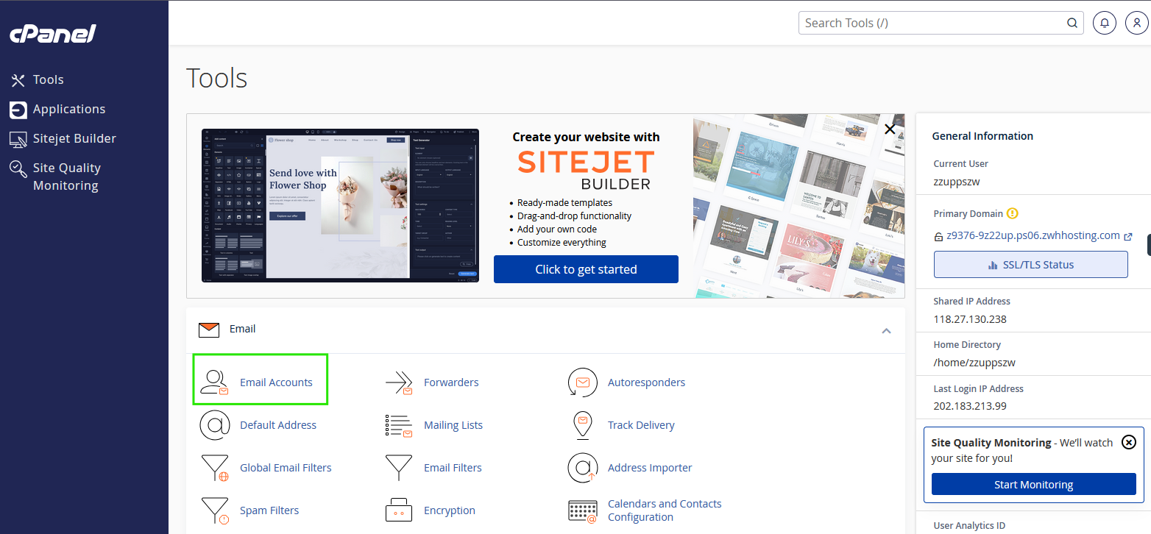Collapse the Email section chevron
1151x534 pixels.
pyautogui.click(x=887, y=331)
